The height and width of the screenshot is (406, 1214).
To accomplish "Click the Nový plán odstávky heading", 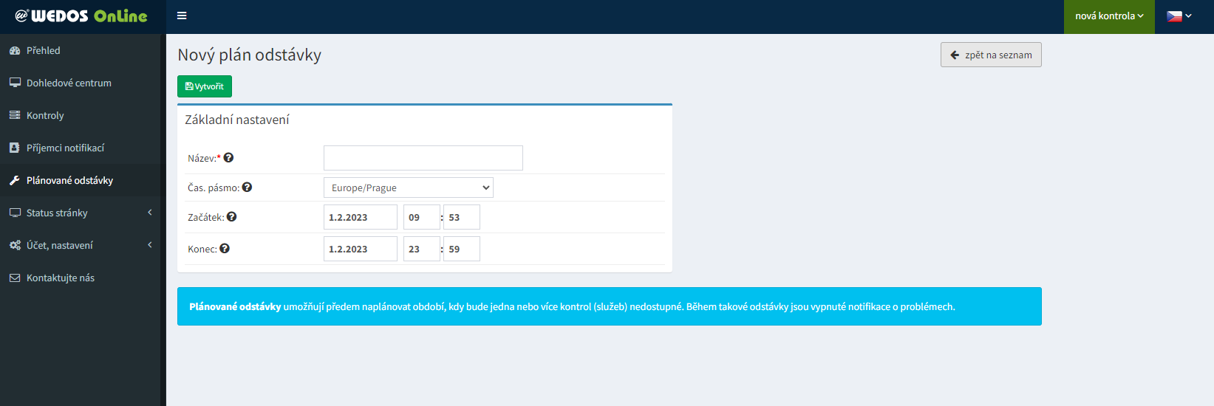I will tap(250, 55).
